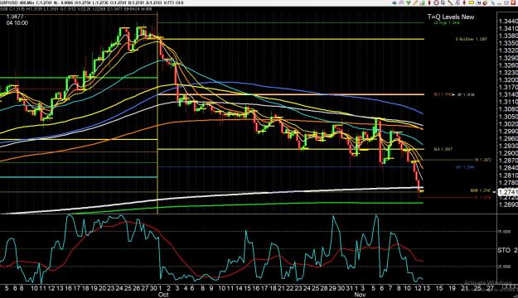Click the 75.0000 stochastic level label

[504, 232]
